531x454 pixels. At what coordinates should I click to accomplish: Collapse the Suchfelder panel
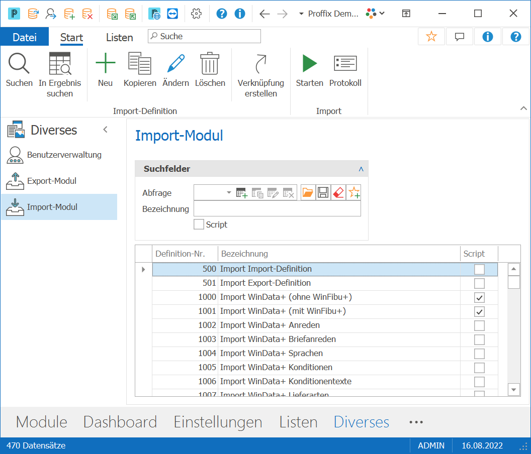coord(361,169)
